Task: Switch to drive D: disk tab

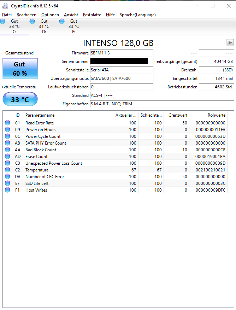Action: click(x=44, y=26)
